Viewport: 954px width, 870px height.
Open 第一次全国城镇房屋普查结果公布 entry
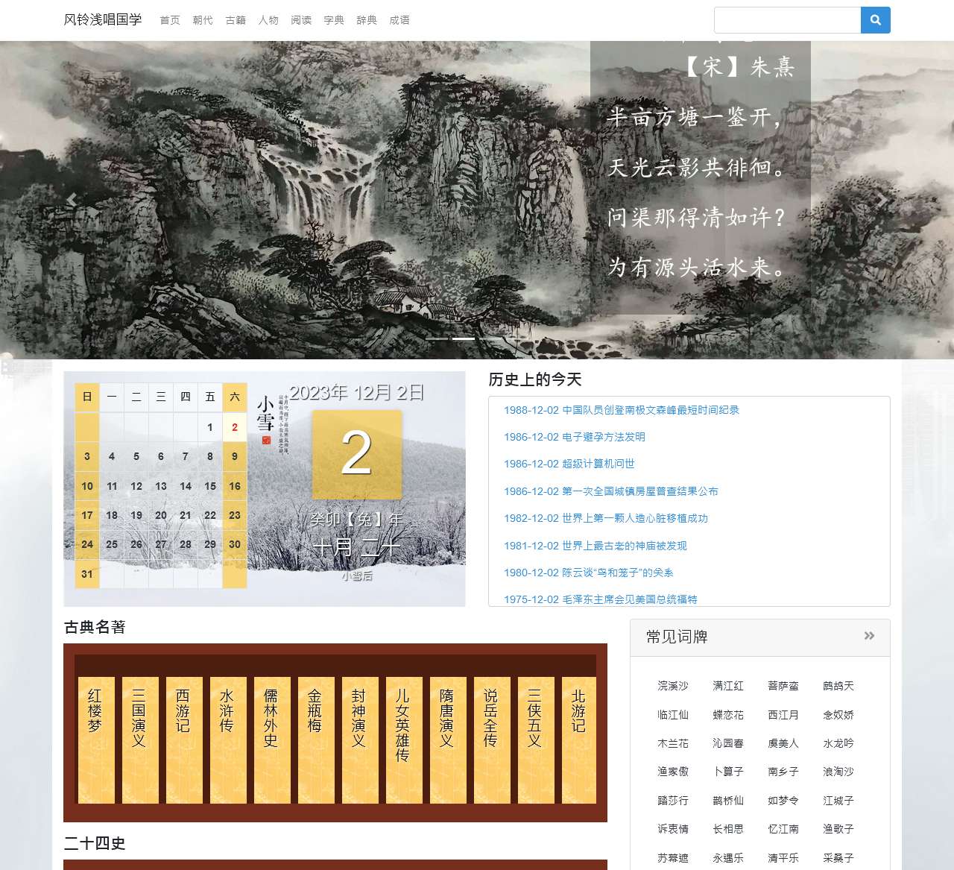tap(611, 491)
